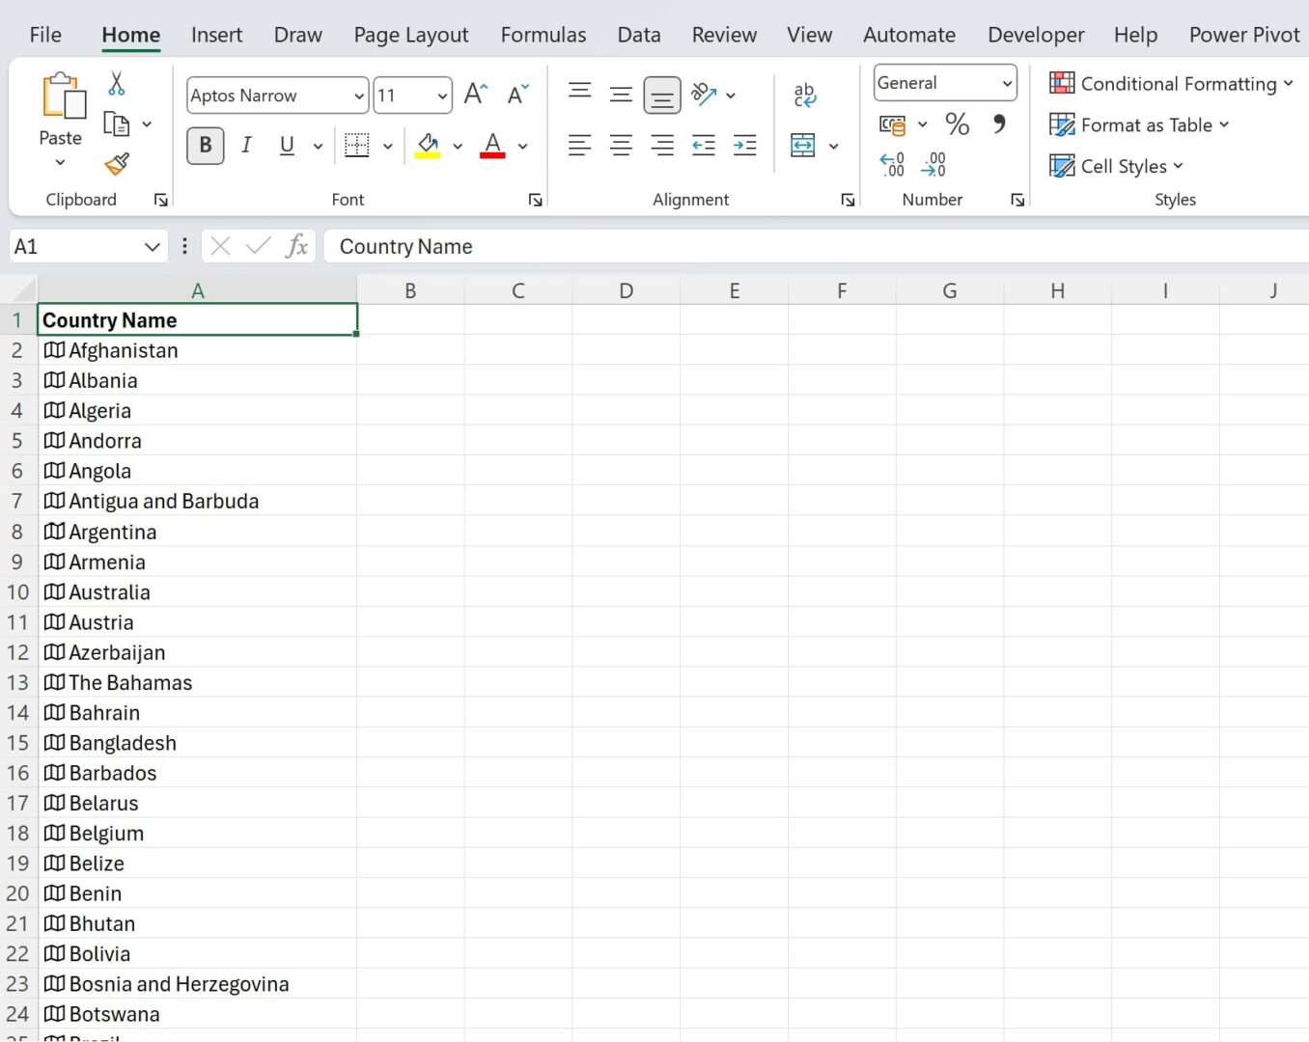Open the Borders dropdown arrow
This screenshot has width=1309, height=1042.
pos(388,146)
